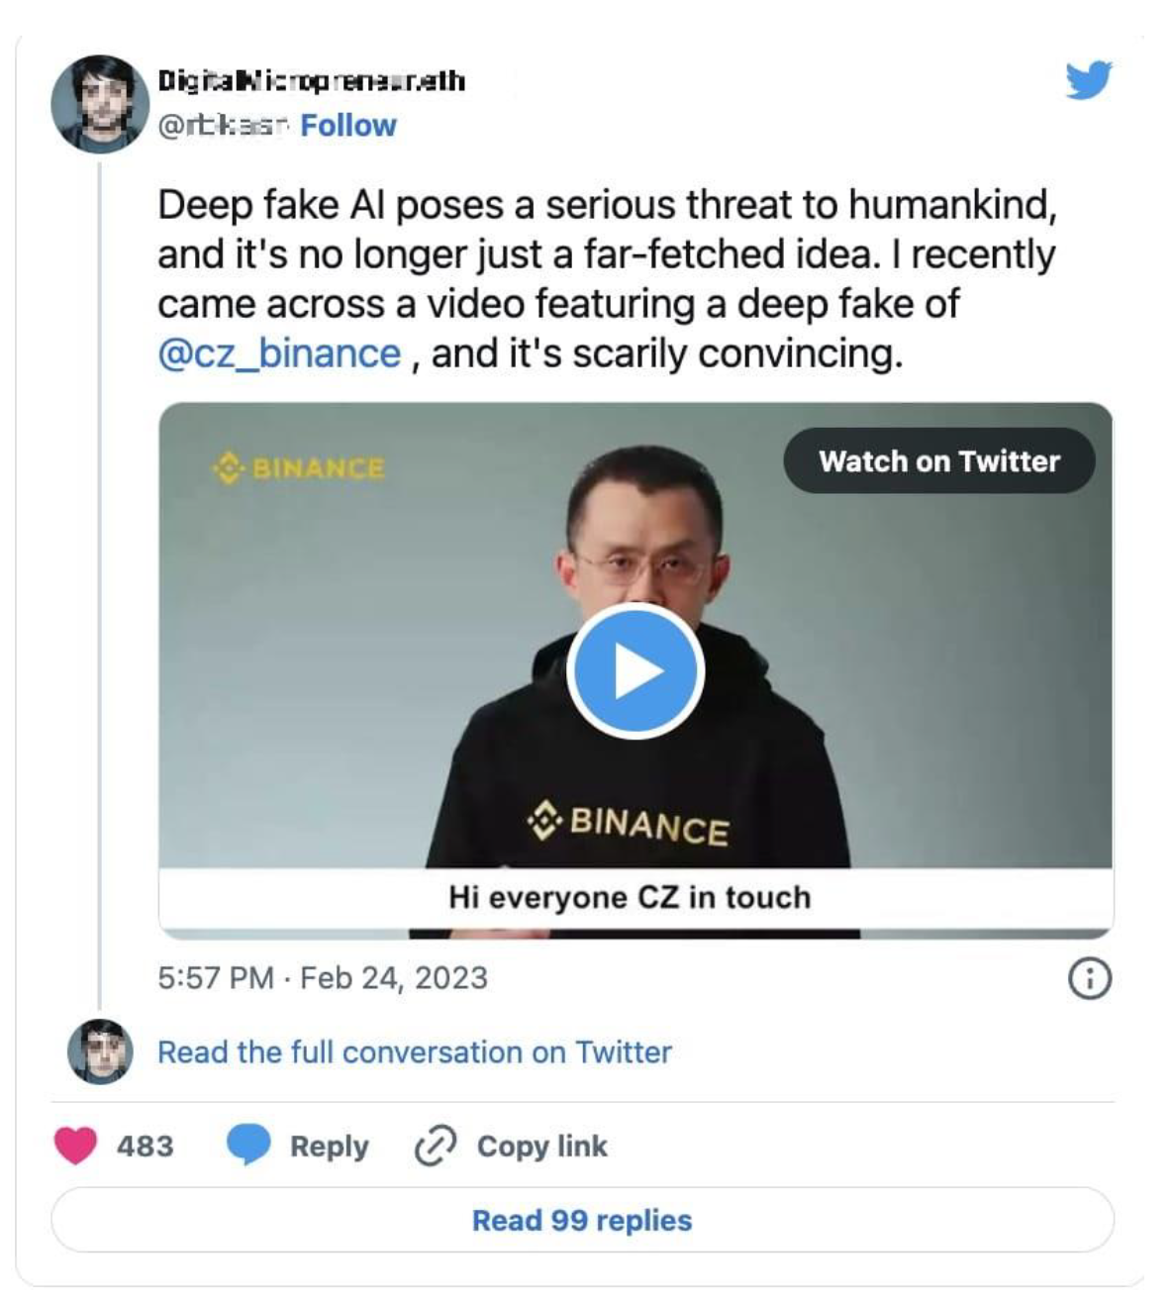
Task: Open the tweet info circle icon
Action: point(1090,978)
